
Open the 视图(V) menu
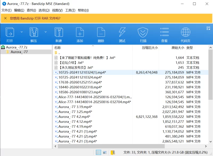click(x=57, y=10)
